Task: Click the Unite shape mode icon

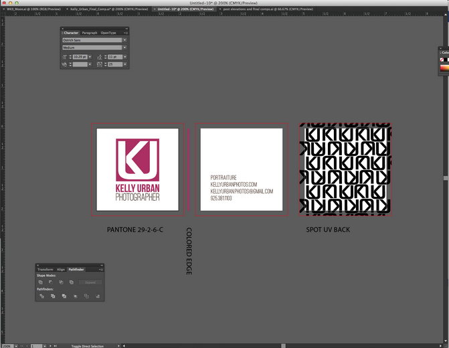Action: coord(41,282)
